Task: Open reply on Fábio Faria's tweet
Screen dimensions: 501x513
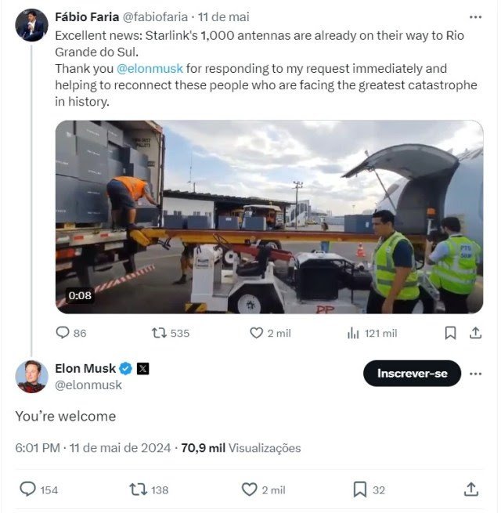Action: (x=70, y=333)
